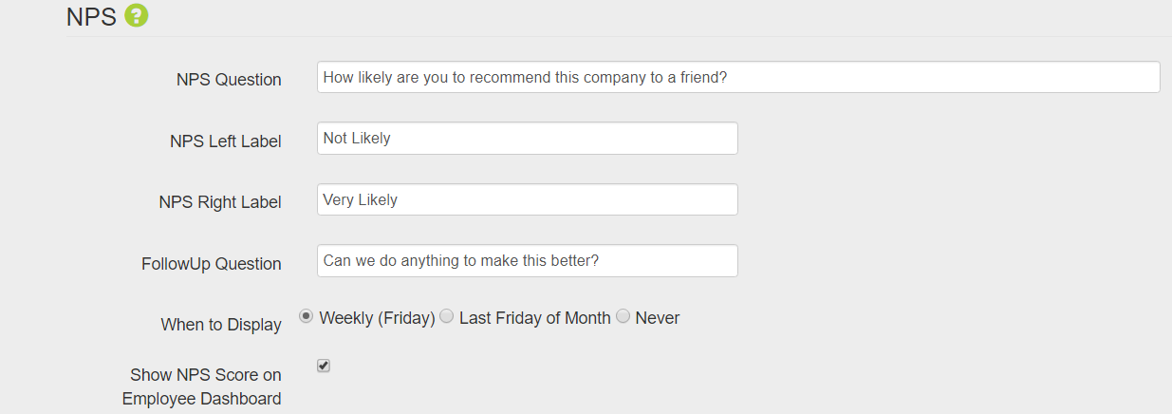Click the 'Employee Dashboard' label line
Screen dimensions: 1172x414
click(202, 399)
